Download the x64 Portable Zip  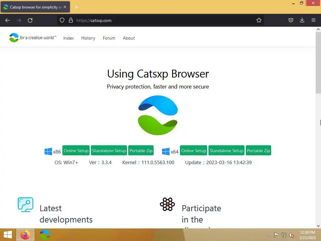[x=258, y=151]
